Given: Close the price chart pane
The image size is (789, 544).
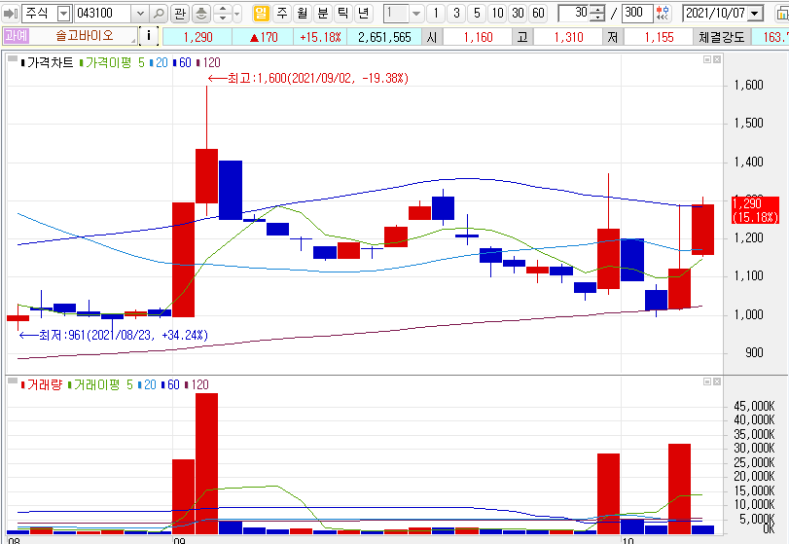Looking at the screenshot, I should (717, 59).
